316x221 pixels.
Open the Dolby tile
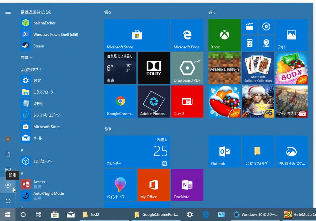pyautogui.click(x=154, y=68)
